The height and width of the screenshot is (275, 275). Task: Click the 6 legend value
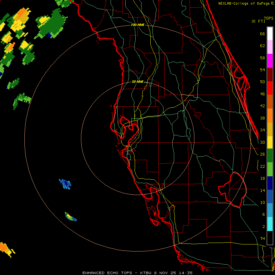click(x=263, y=215)
